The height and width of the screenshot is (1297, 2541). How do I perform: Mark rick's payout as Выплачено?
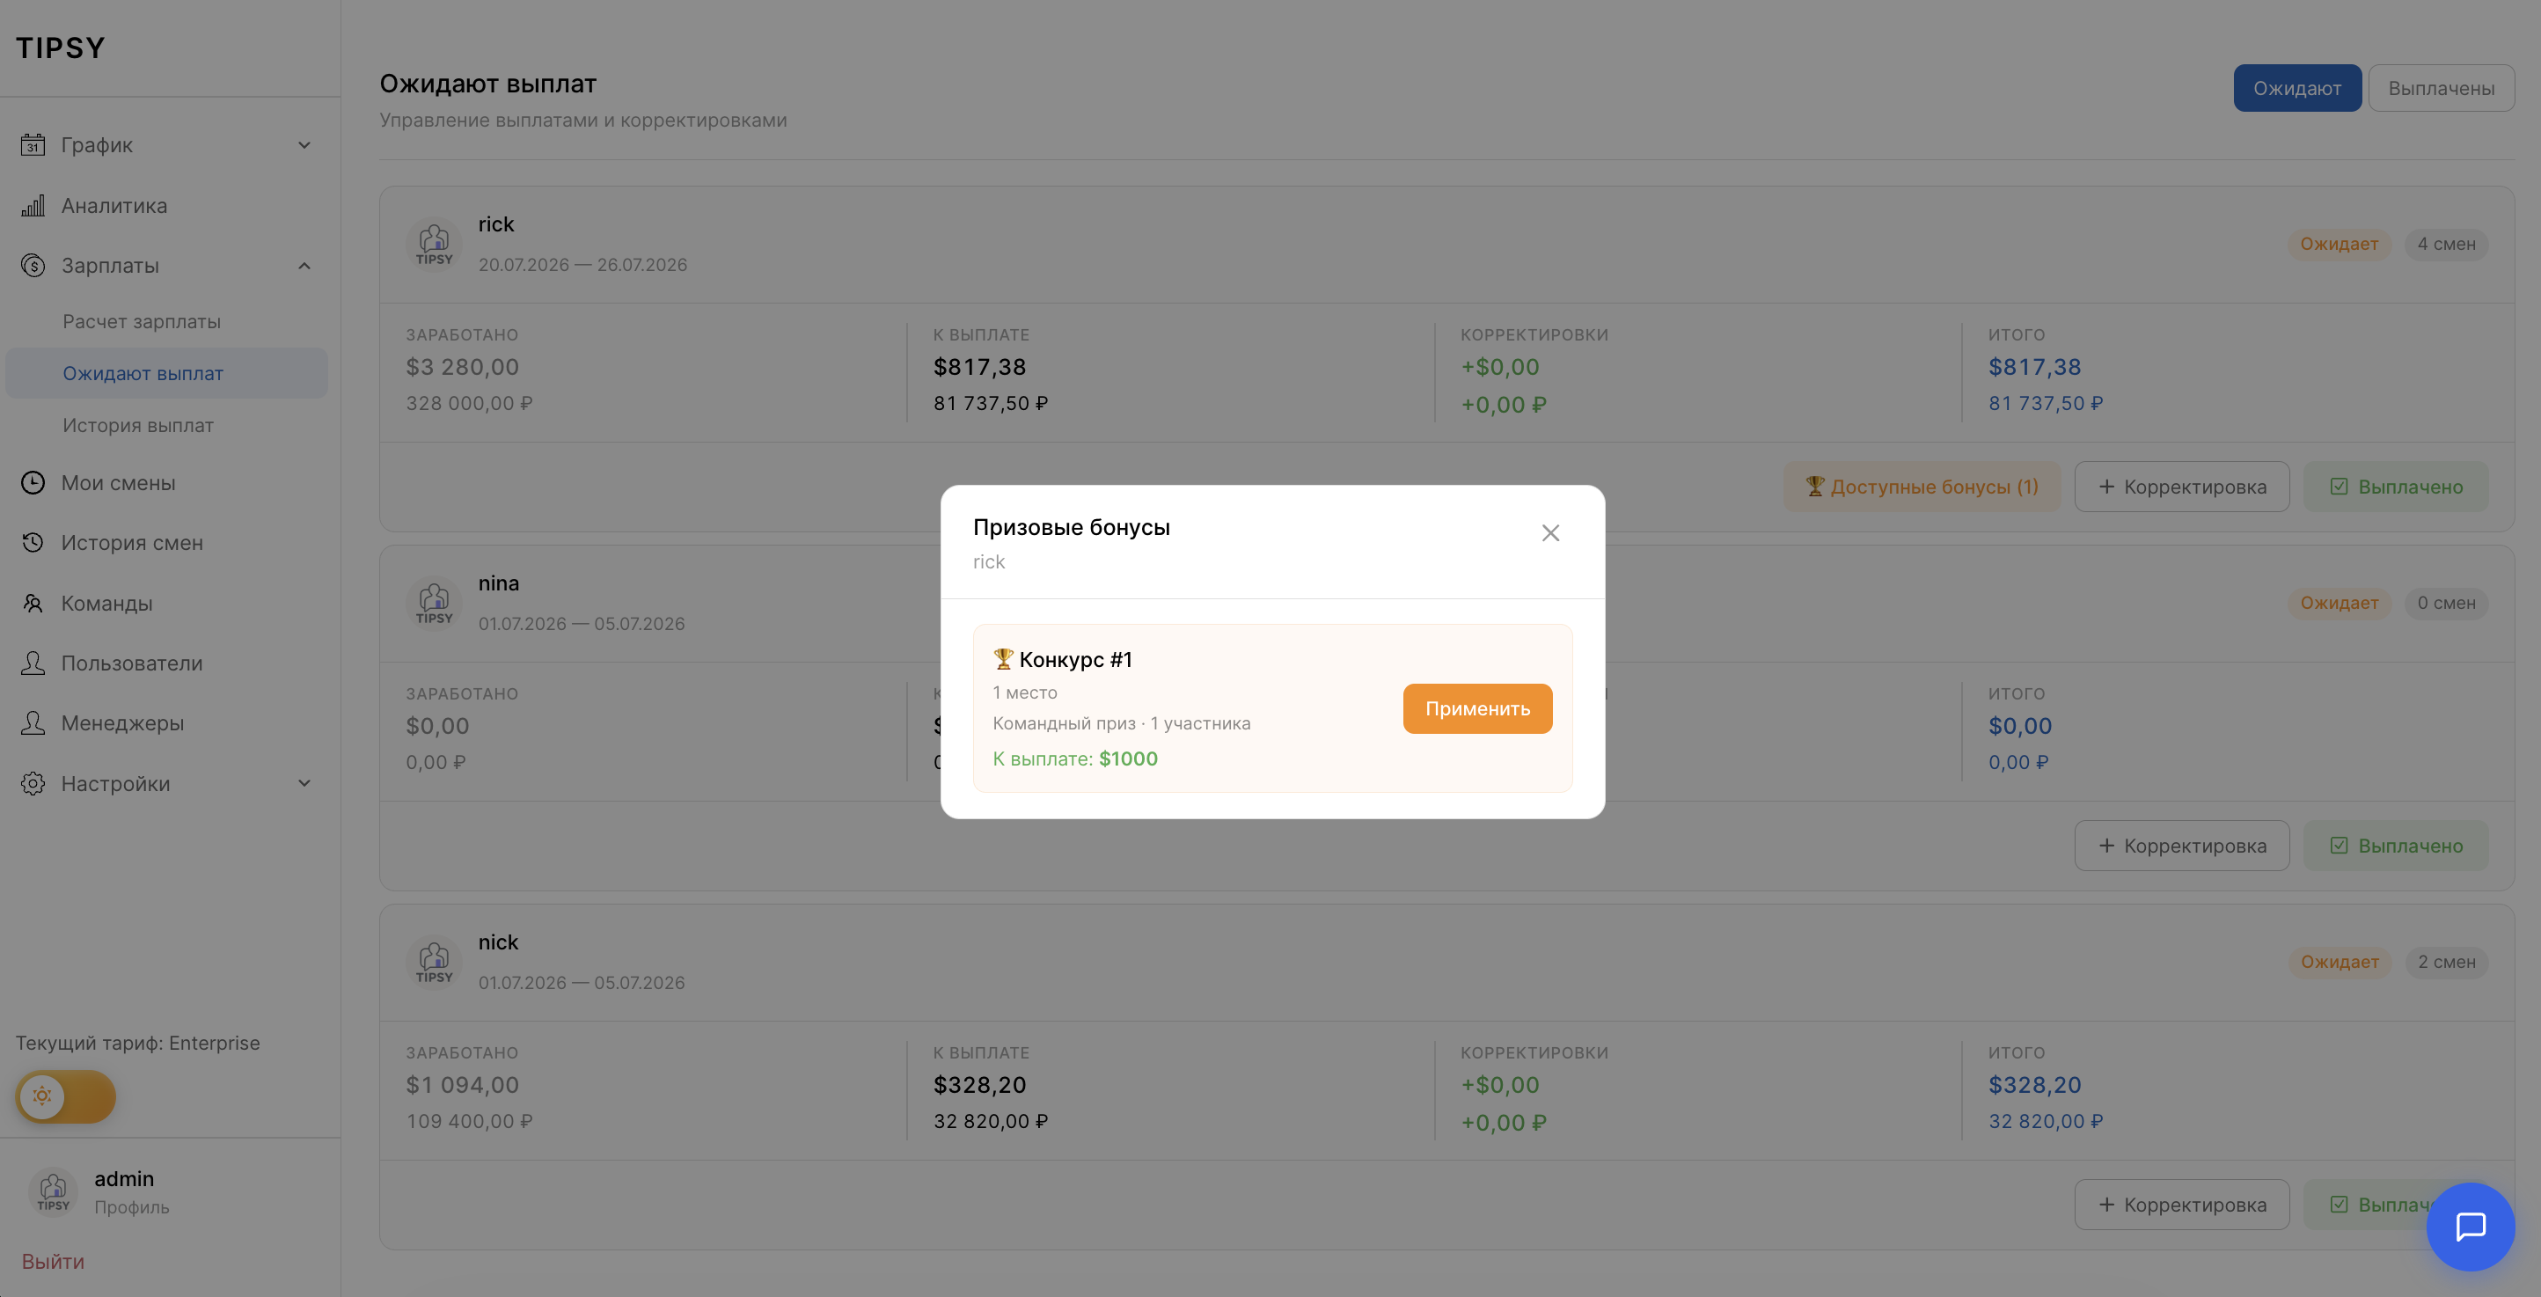[x=2395, y=487]
